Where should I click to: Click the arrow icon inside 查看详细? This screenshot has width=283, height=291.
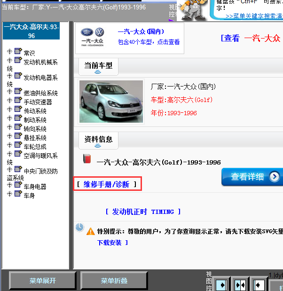click(275, 176)
